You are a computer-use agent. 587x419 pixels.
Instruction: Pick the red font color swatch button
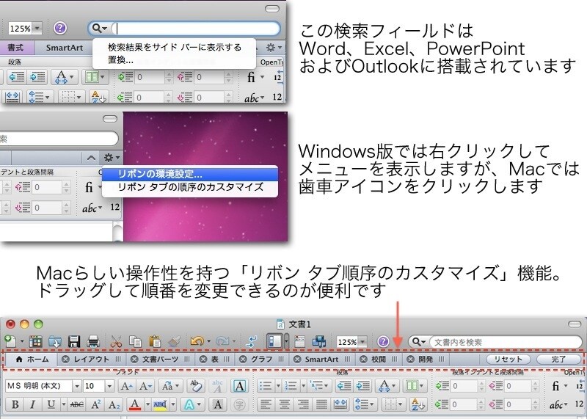pos(135,404)
